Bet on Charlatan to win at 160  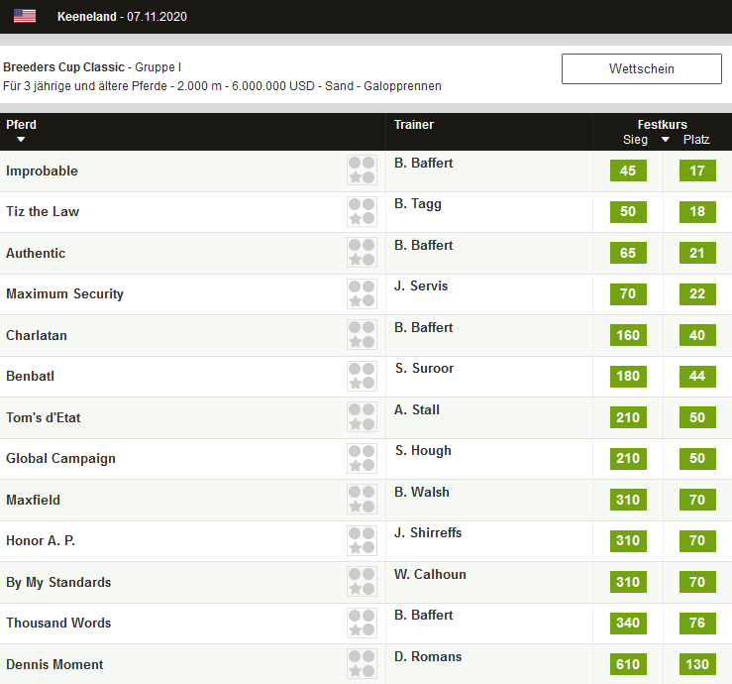coord(628,335)
